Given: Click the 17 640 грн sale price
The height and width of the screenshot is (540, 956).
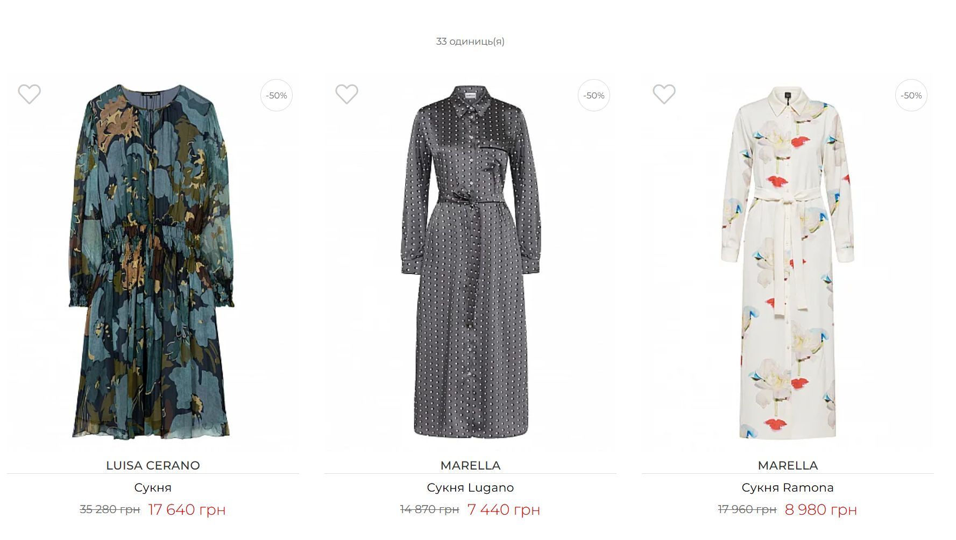Looking at the screenshot, I should (x=187, y=509).
